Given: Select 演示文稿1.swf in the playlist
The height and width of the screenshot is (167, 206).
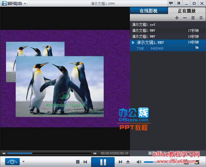Looking at the screenshot, I should tap(168, 25).
